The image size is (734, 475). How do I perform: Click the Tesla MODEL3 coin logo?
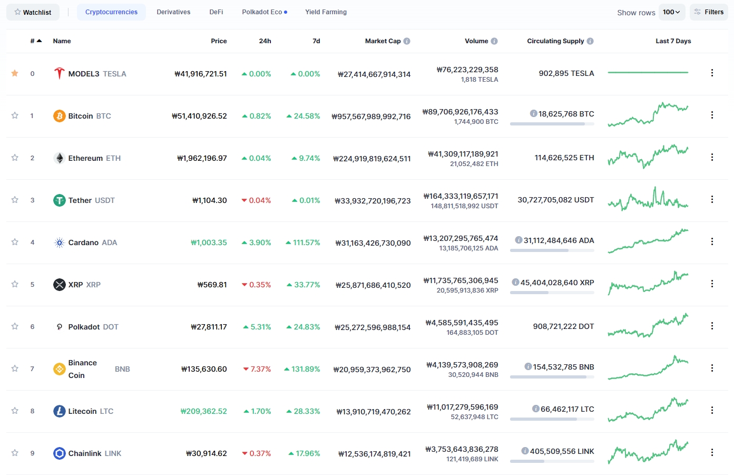click(x=59, y=73)
